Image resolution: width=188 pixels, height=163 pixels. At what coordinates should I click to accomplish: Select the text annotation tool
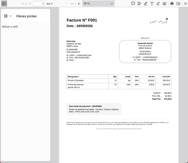pyautogui.click(x=152, y=4)
